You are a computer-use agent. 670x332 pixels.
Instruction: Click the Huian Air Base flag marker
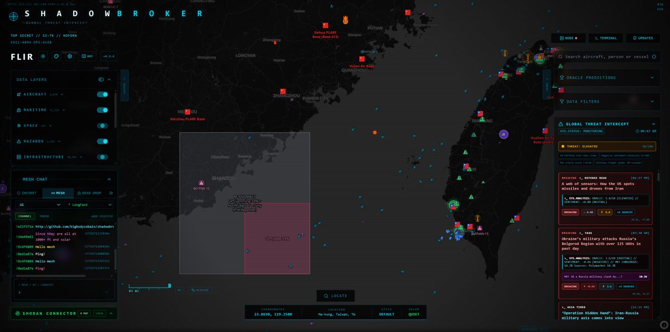(x=362, y=59)
